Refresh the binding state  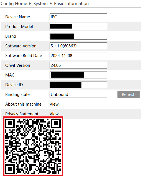click(129, 95)
